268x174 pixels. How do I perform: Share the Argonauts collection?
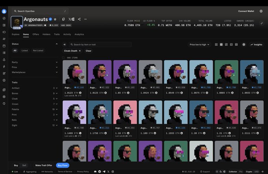coord(79,19)
